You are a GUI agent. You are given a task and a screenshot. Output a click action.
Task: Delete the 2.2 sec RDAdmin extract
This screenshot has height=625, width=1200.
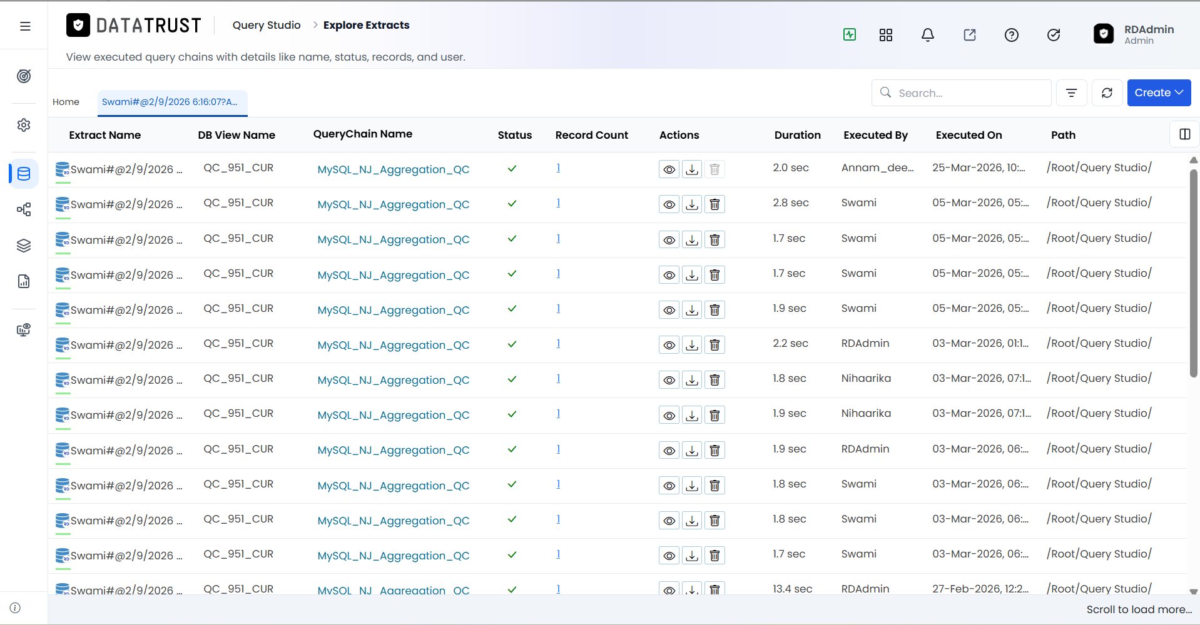coord(714,345)
